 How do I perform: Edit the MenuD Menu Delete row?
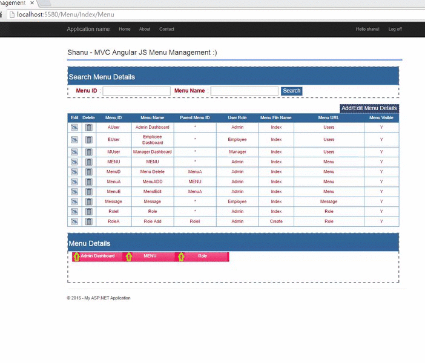pos(74,172)
